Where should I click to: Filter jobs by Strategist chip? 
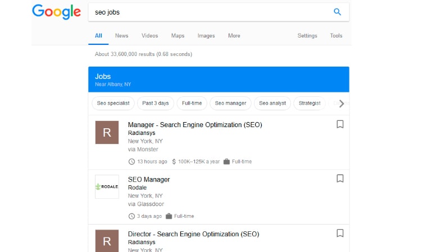(310, 103)
